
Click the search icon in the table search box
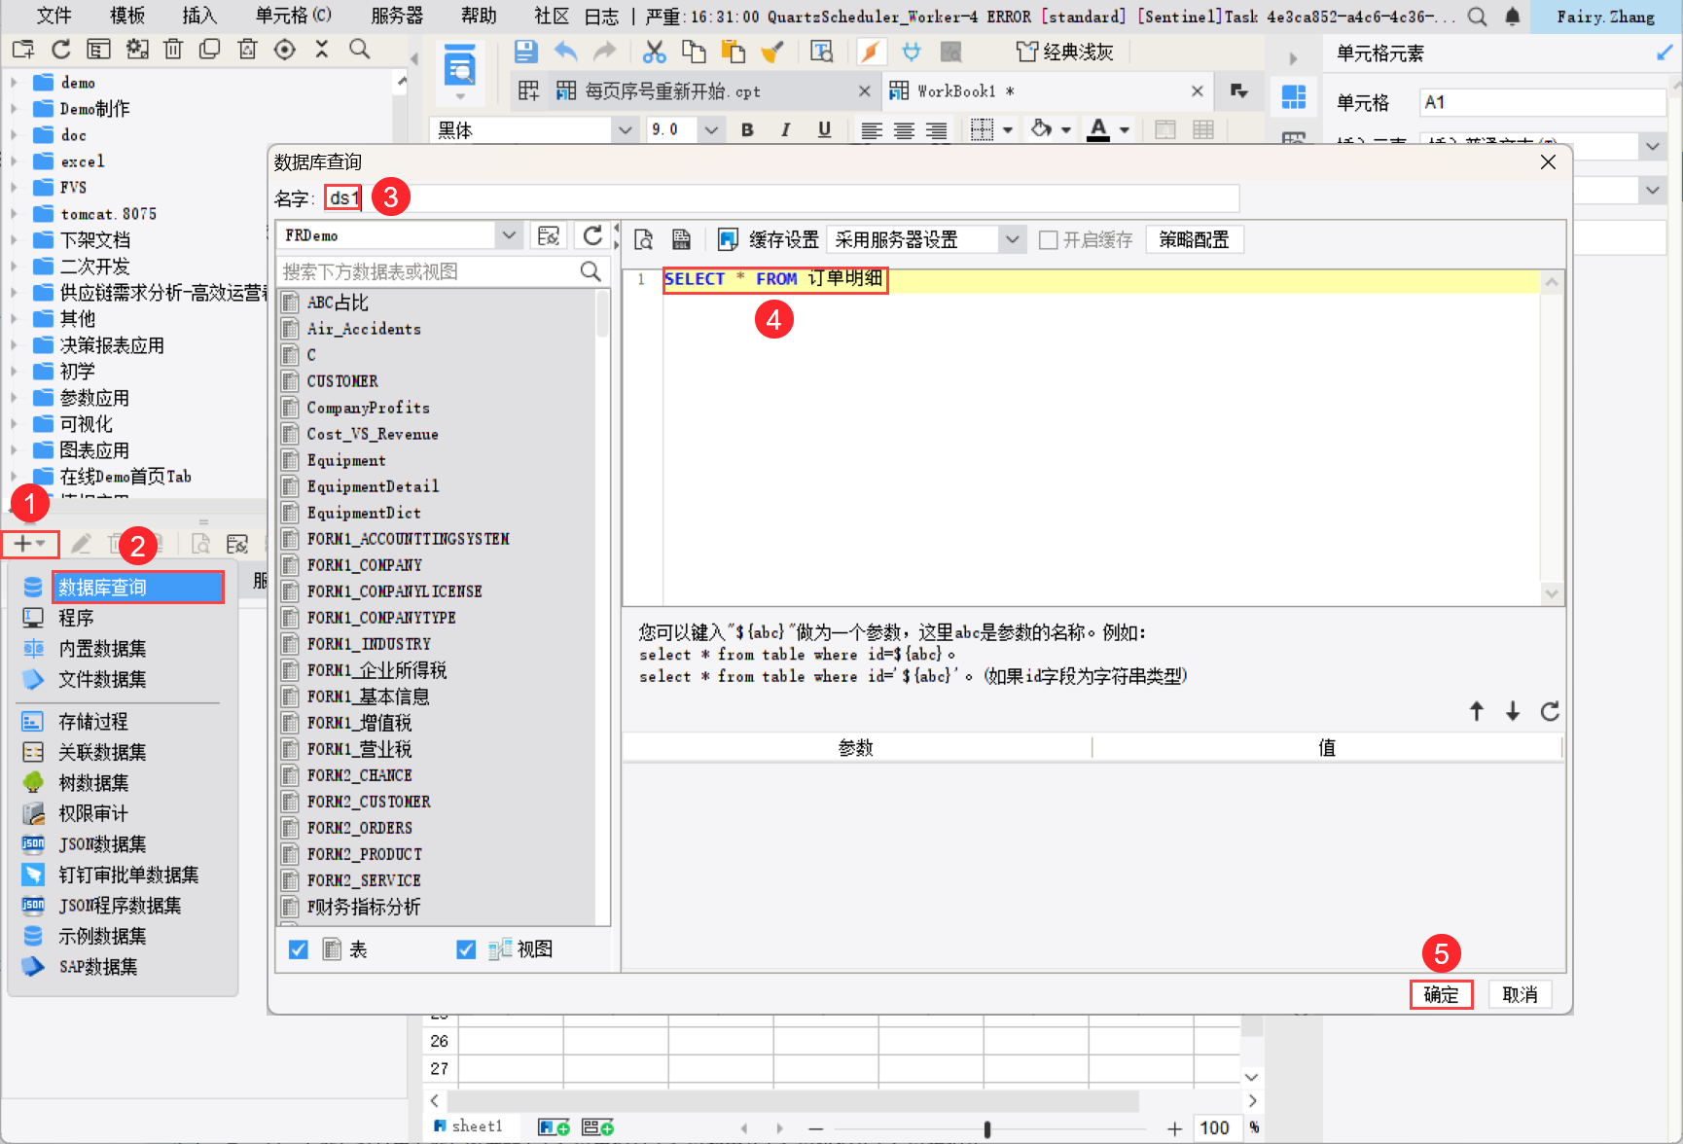pos(591,271)
